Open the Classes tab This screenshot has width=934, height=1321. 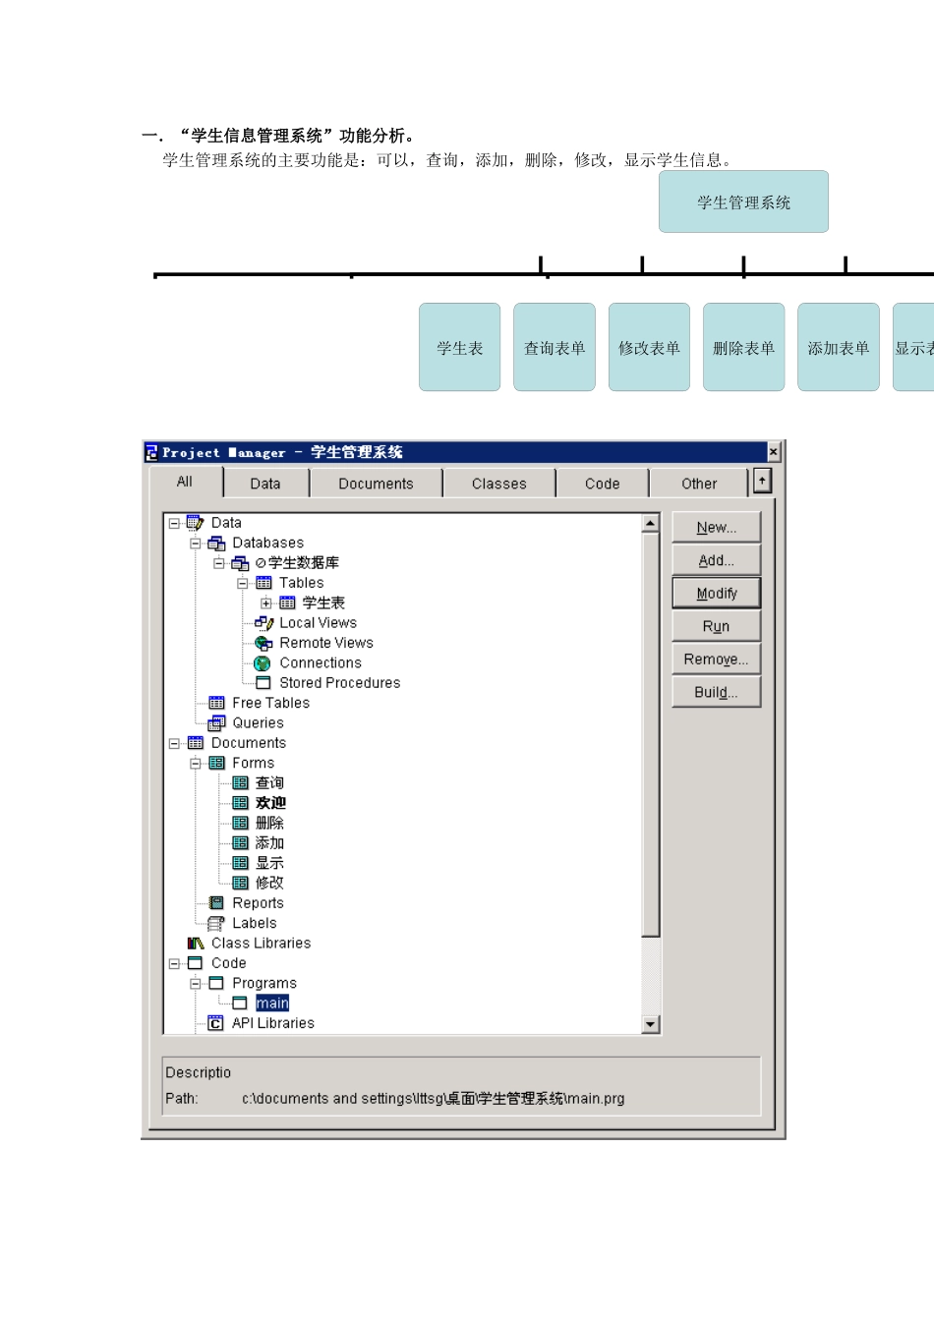pyautogui.click(x=499, y=484)
